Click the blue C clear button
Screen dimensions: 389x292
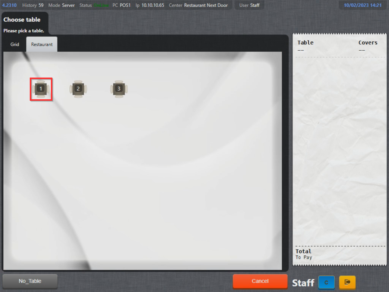(326, 282)
